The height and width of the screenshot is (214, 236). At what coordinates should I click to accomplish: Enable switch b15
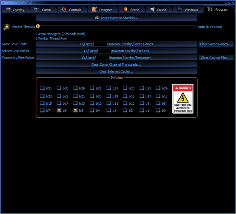click(x=42, y=103)
